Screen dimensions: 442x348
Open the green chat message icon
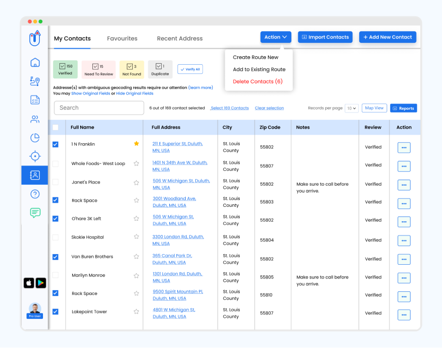[35, 213]
